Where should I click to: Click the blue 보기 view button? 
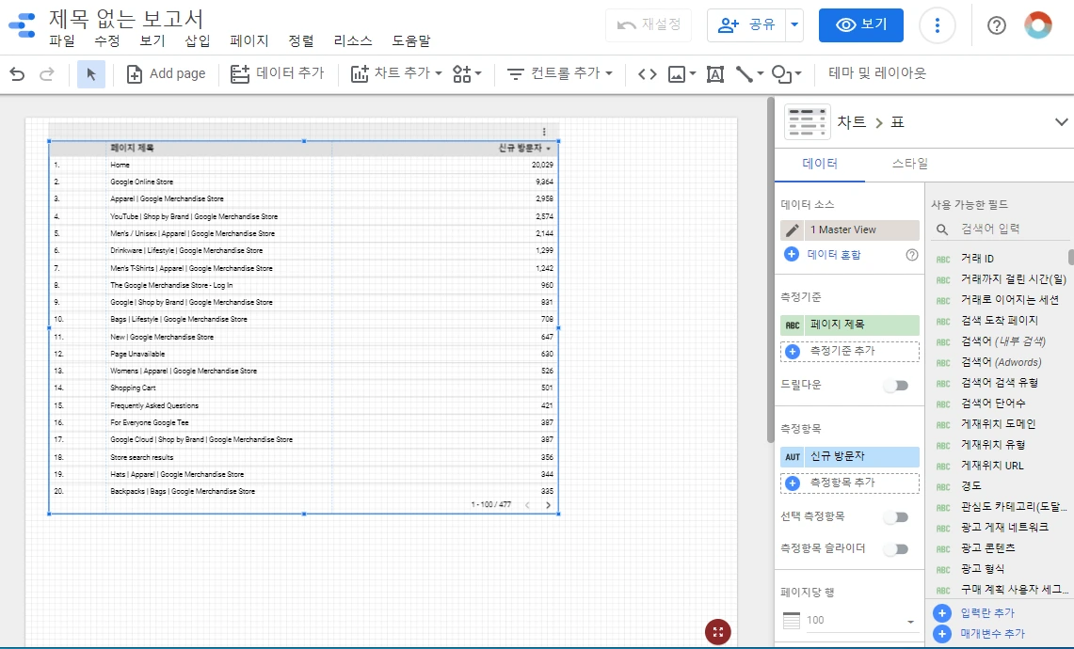click(861, 25)
